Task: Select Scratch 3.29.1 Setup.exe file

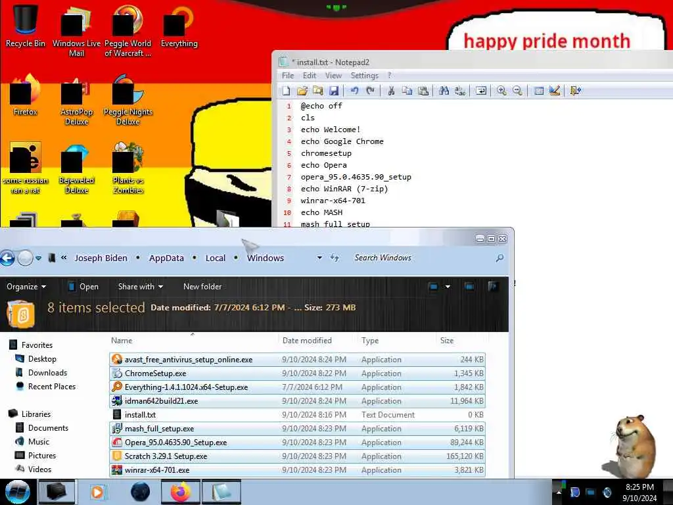Action: pos(297,456)
